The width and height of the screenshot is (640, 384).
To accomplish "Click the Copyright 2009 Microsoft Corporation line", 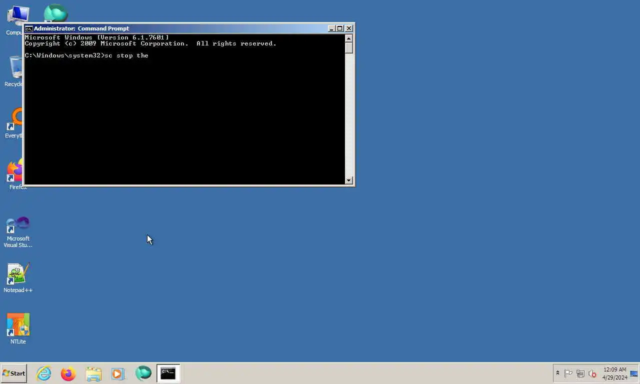I will (x=150, y=43).
